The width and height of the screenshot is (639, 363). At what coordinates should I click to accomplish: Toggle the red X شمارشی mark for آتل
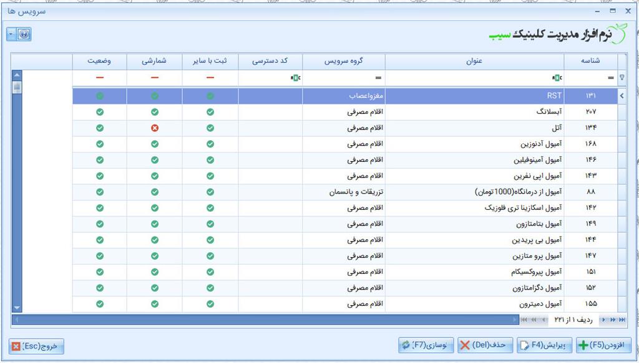155,128
